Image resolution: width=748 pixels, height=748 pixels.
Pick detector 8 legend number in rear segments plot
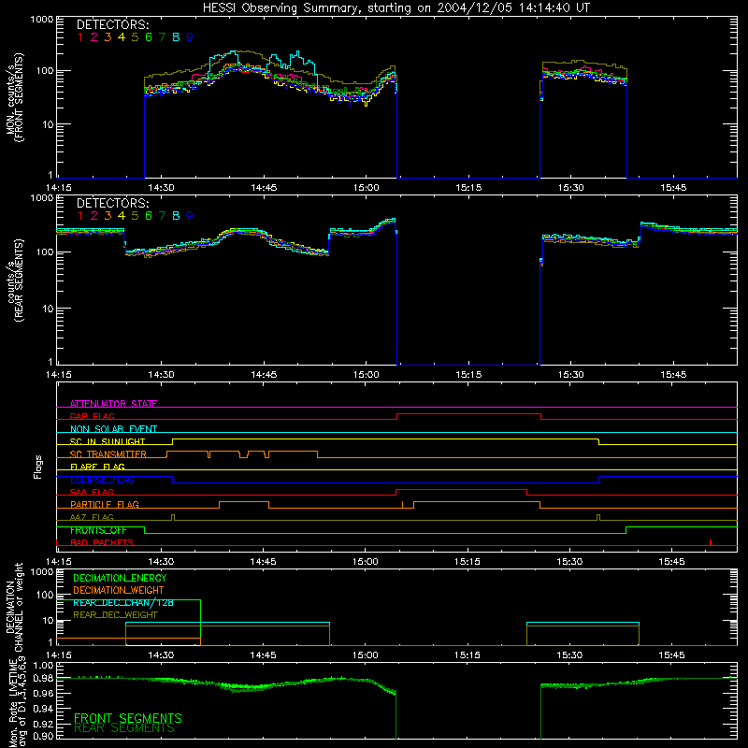pos(176,216)
